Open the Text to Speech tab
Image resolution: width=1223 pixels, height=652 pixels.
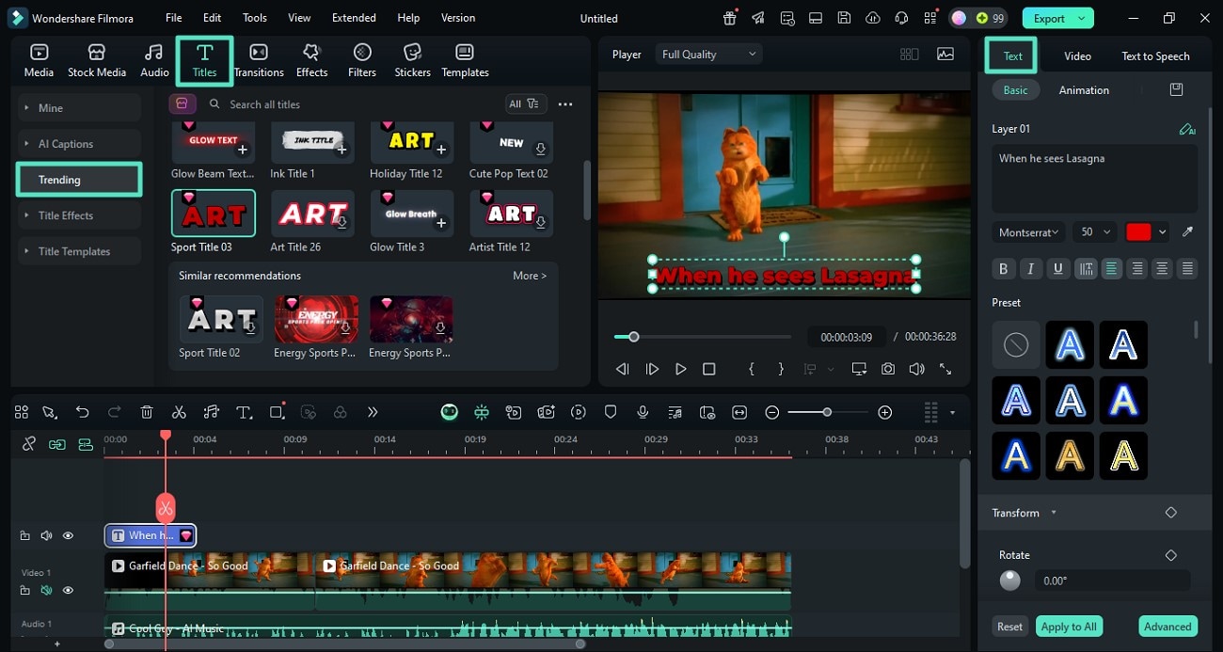point(1155,56)
